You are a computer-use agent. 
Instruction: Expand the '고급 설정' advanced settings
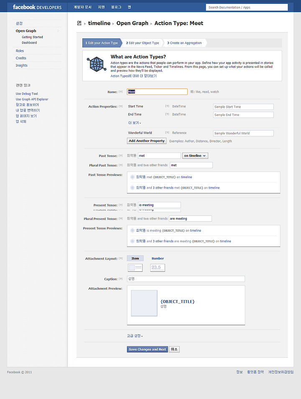point(135,336)
